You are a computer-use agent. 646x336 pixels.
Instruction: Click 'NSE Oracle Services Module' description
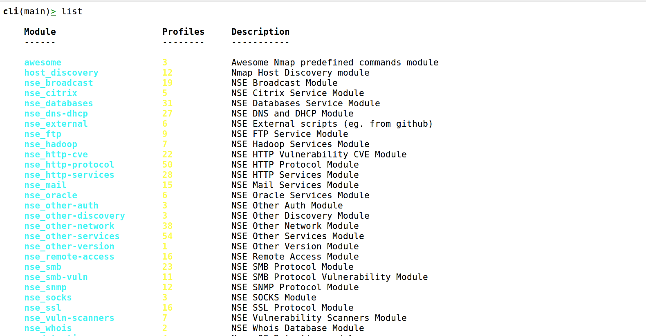pos(301,195)
